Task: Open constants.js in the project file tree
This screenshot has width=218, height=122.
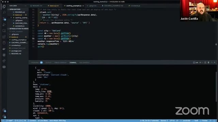Action: 16,45
